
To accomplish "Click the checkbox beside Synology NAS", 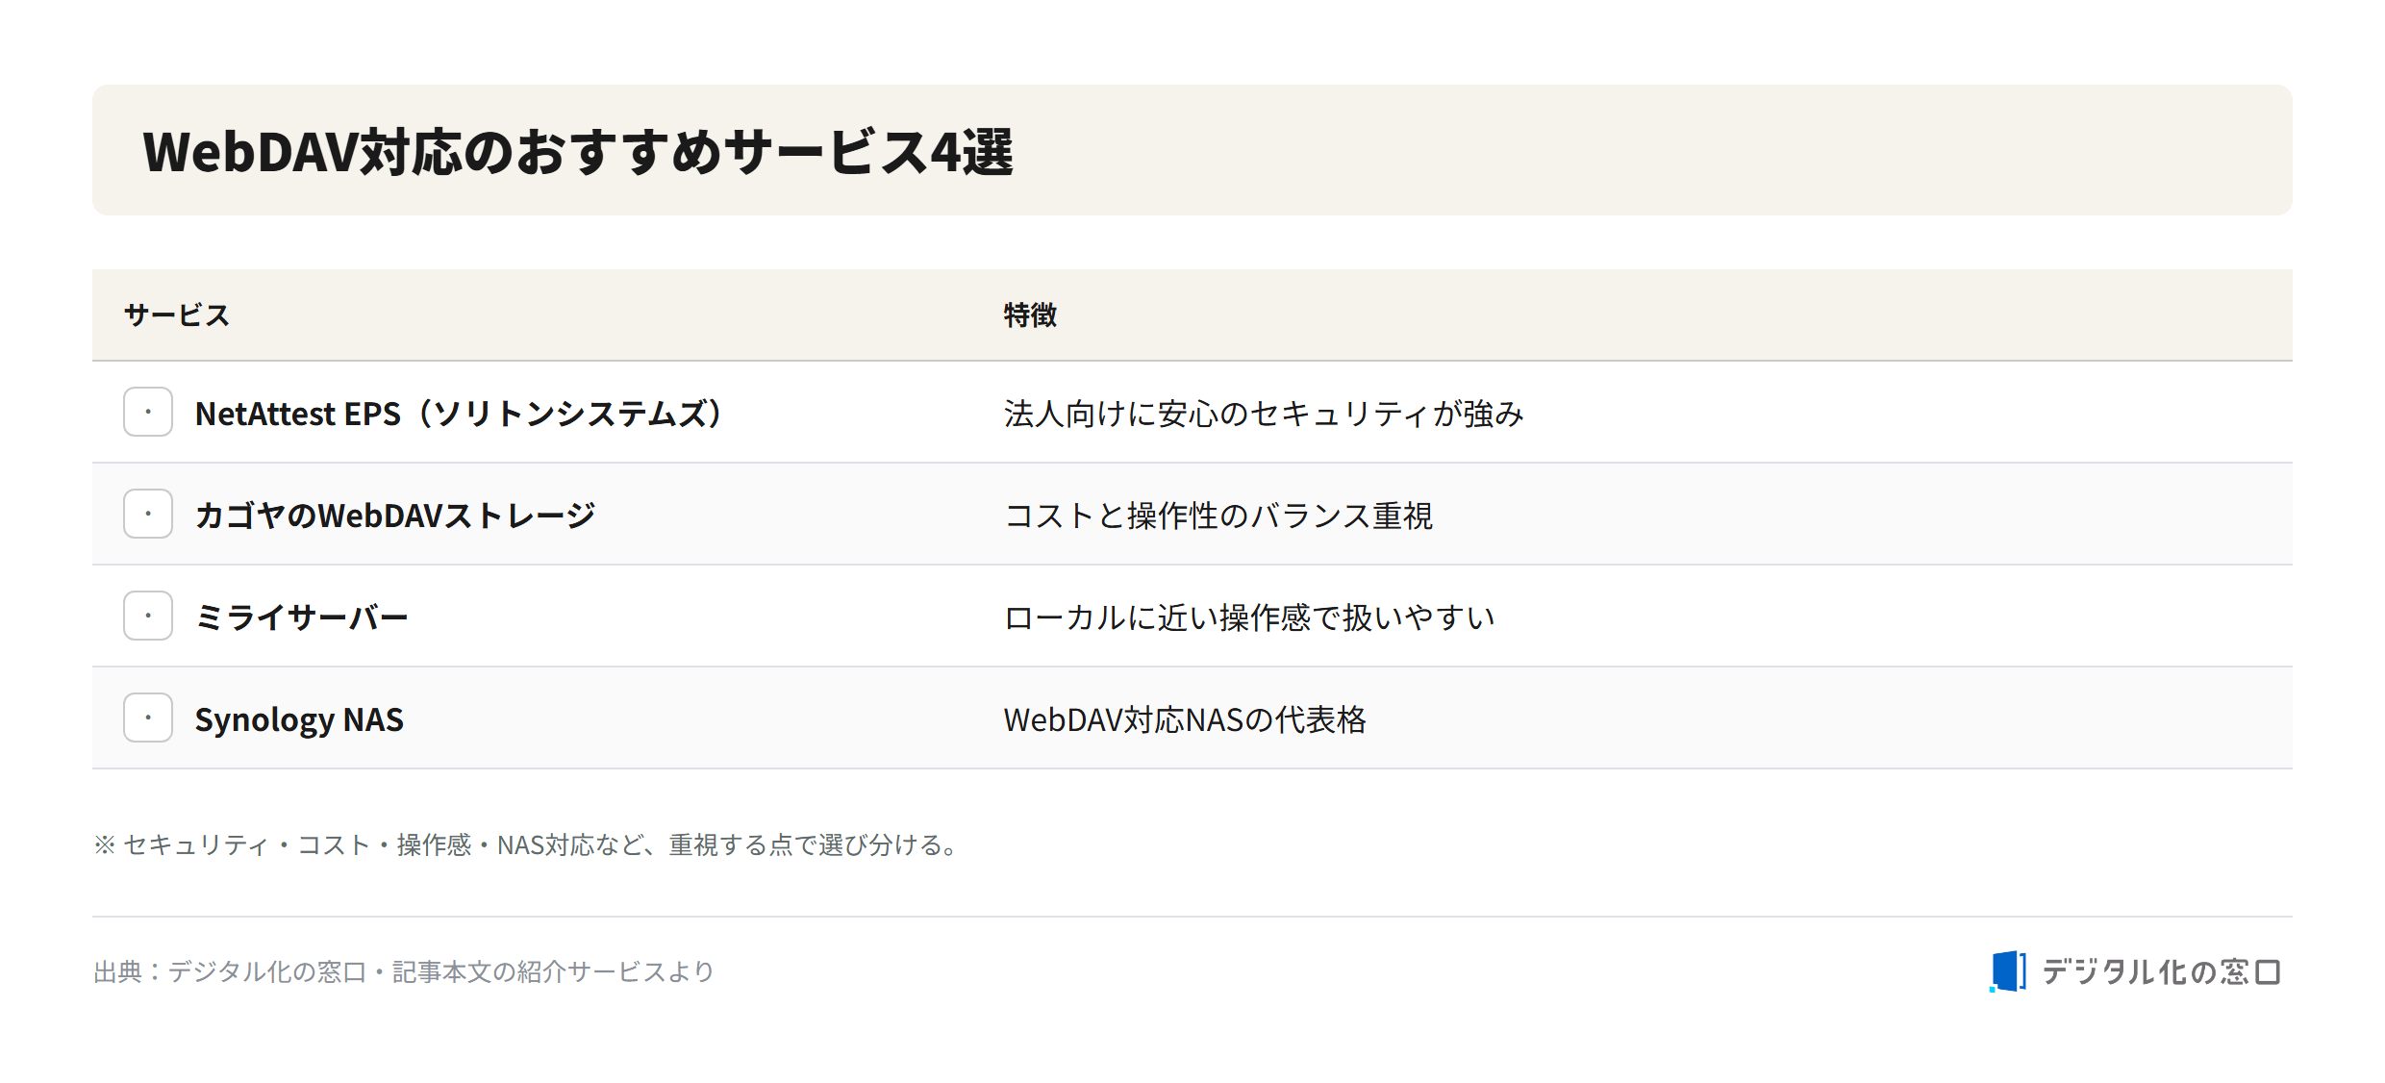I will (x=148, y=718).
